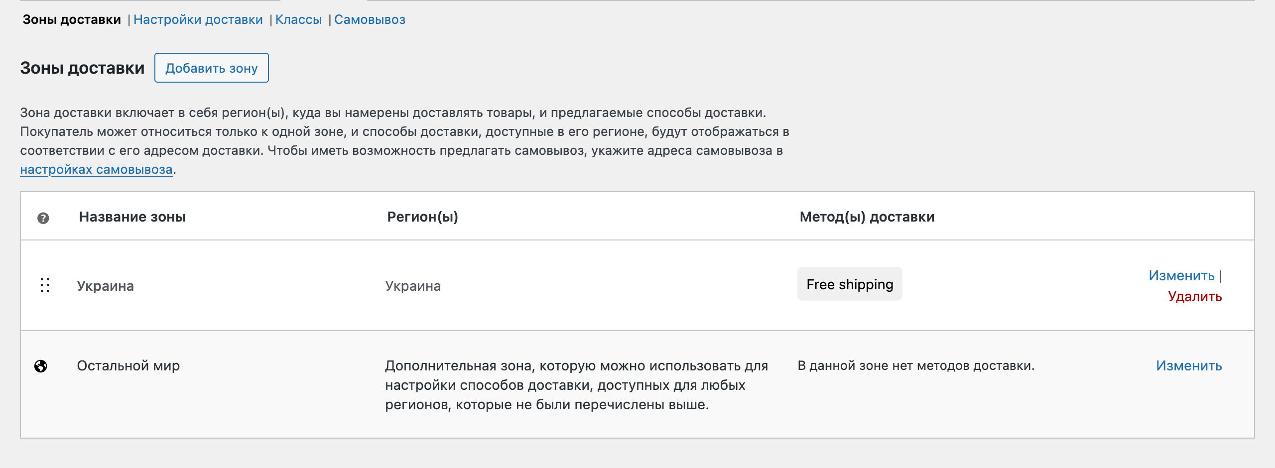Click the drag handle for Украина zone

pyautogui.click(x=45, y=285)
